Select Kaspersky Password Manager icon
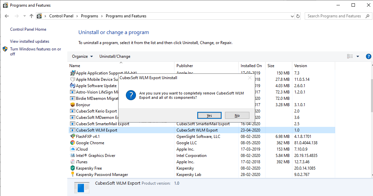The image size is (373, 196). tap(73, 174)
